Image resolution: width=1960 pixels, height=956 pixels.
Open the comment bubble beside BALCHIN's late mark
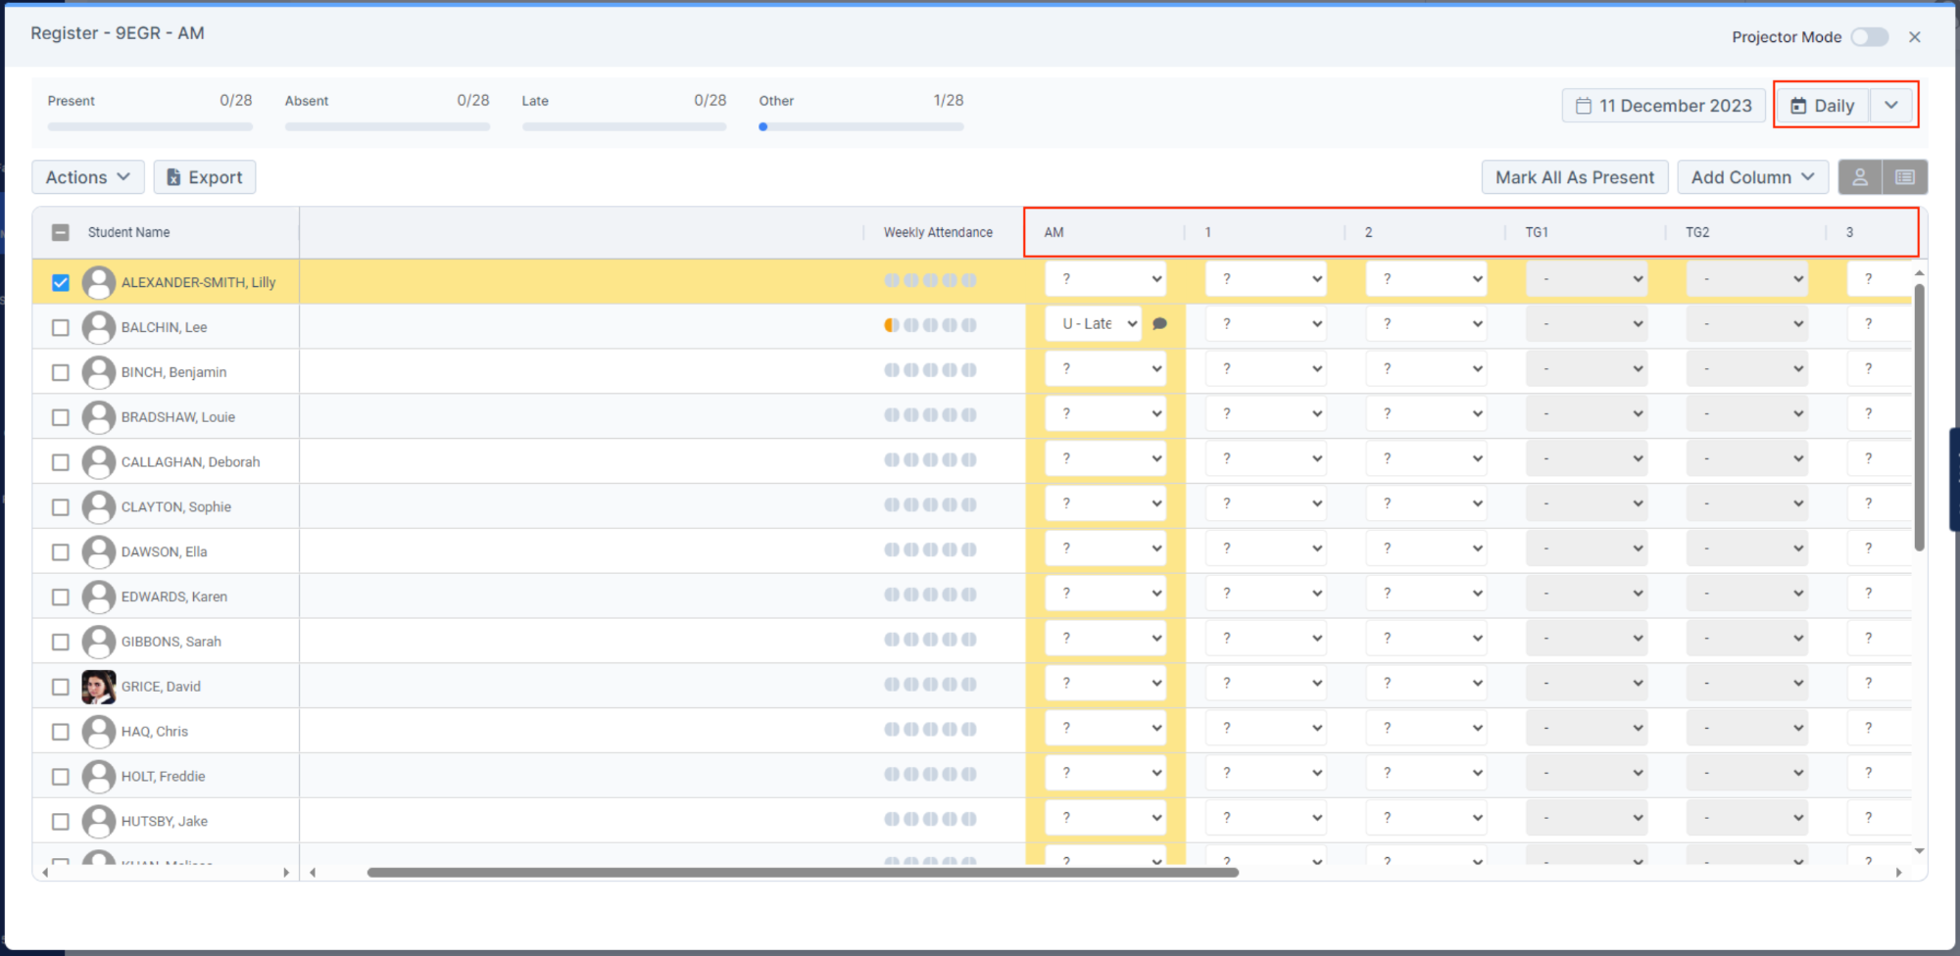click(1160, 323)
